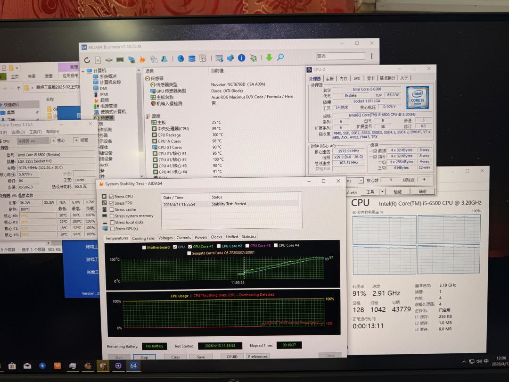Click the Save button in the stability test window

[x=201, y=357]
